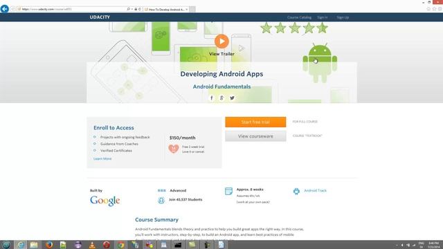Launch Google Chrome from the taskbar
The width and height of the screenshot is (443, 249).
coord(121,245)
